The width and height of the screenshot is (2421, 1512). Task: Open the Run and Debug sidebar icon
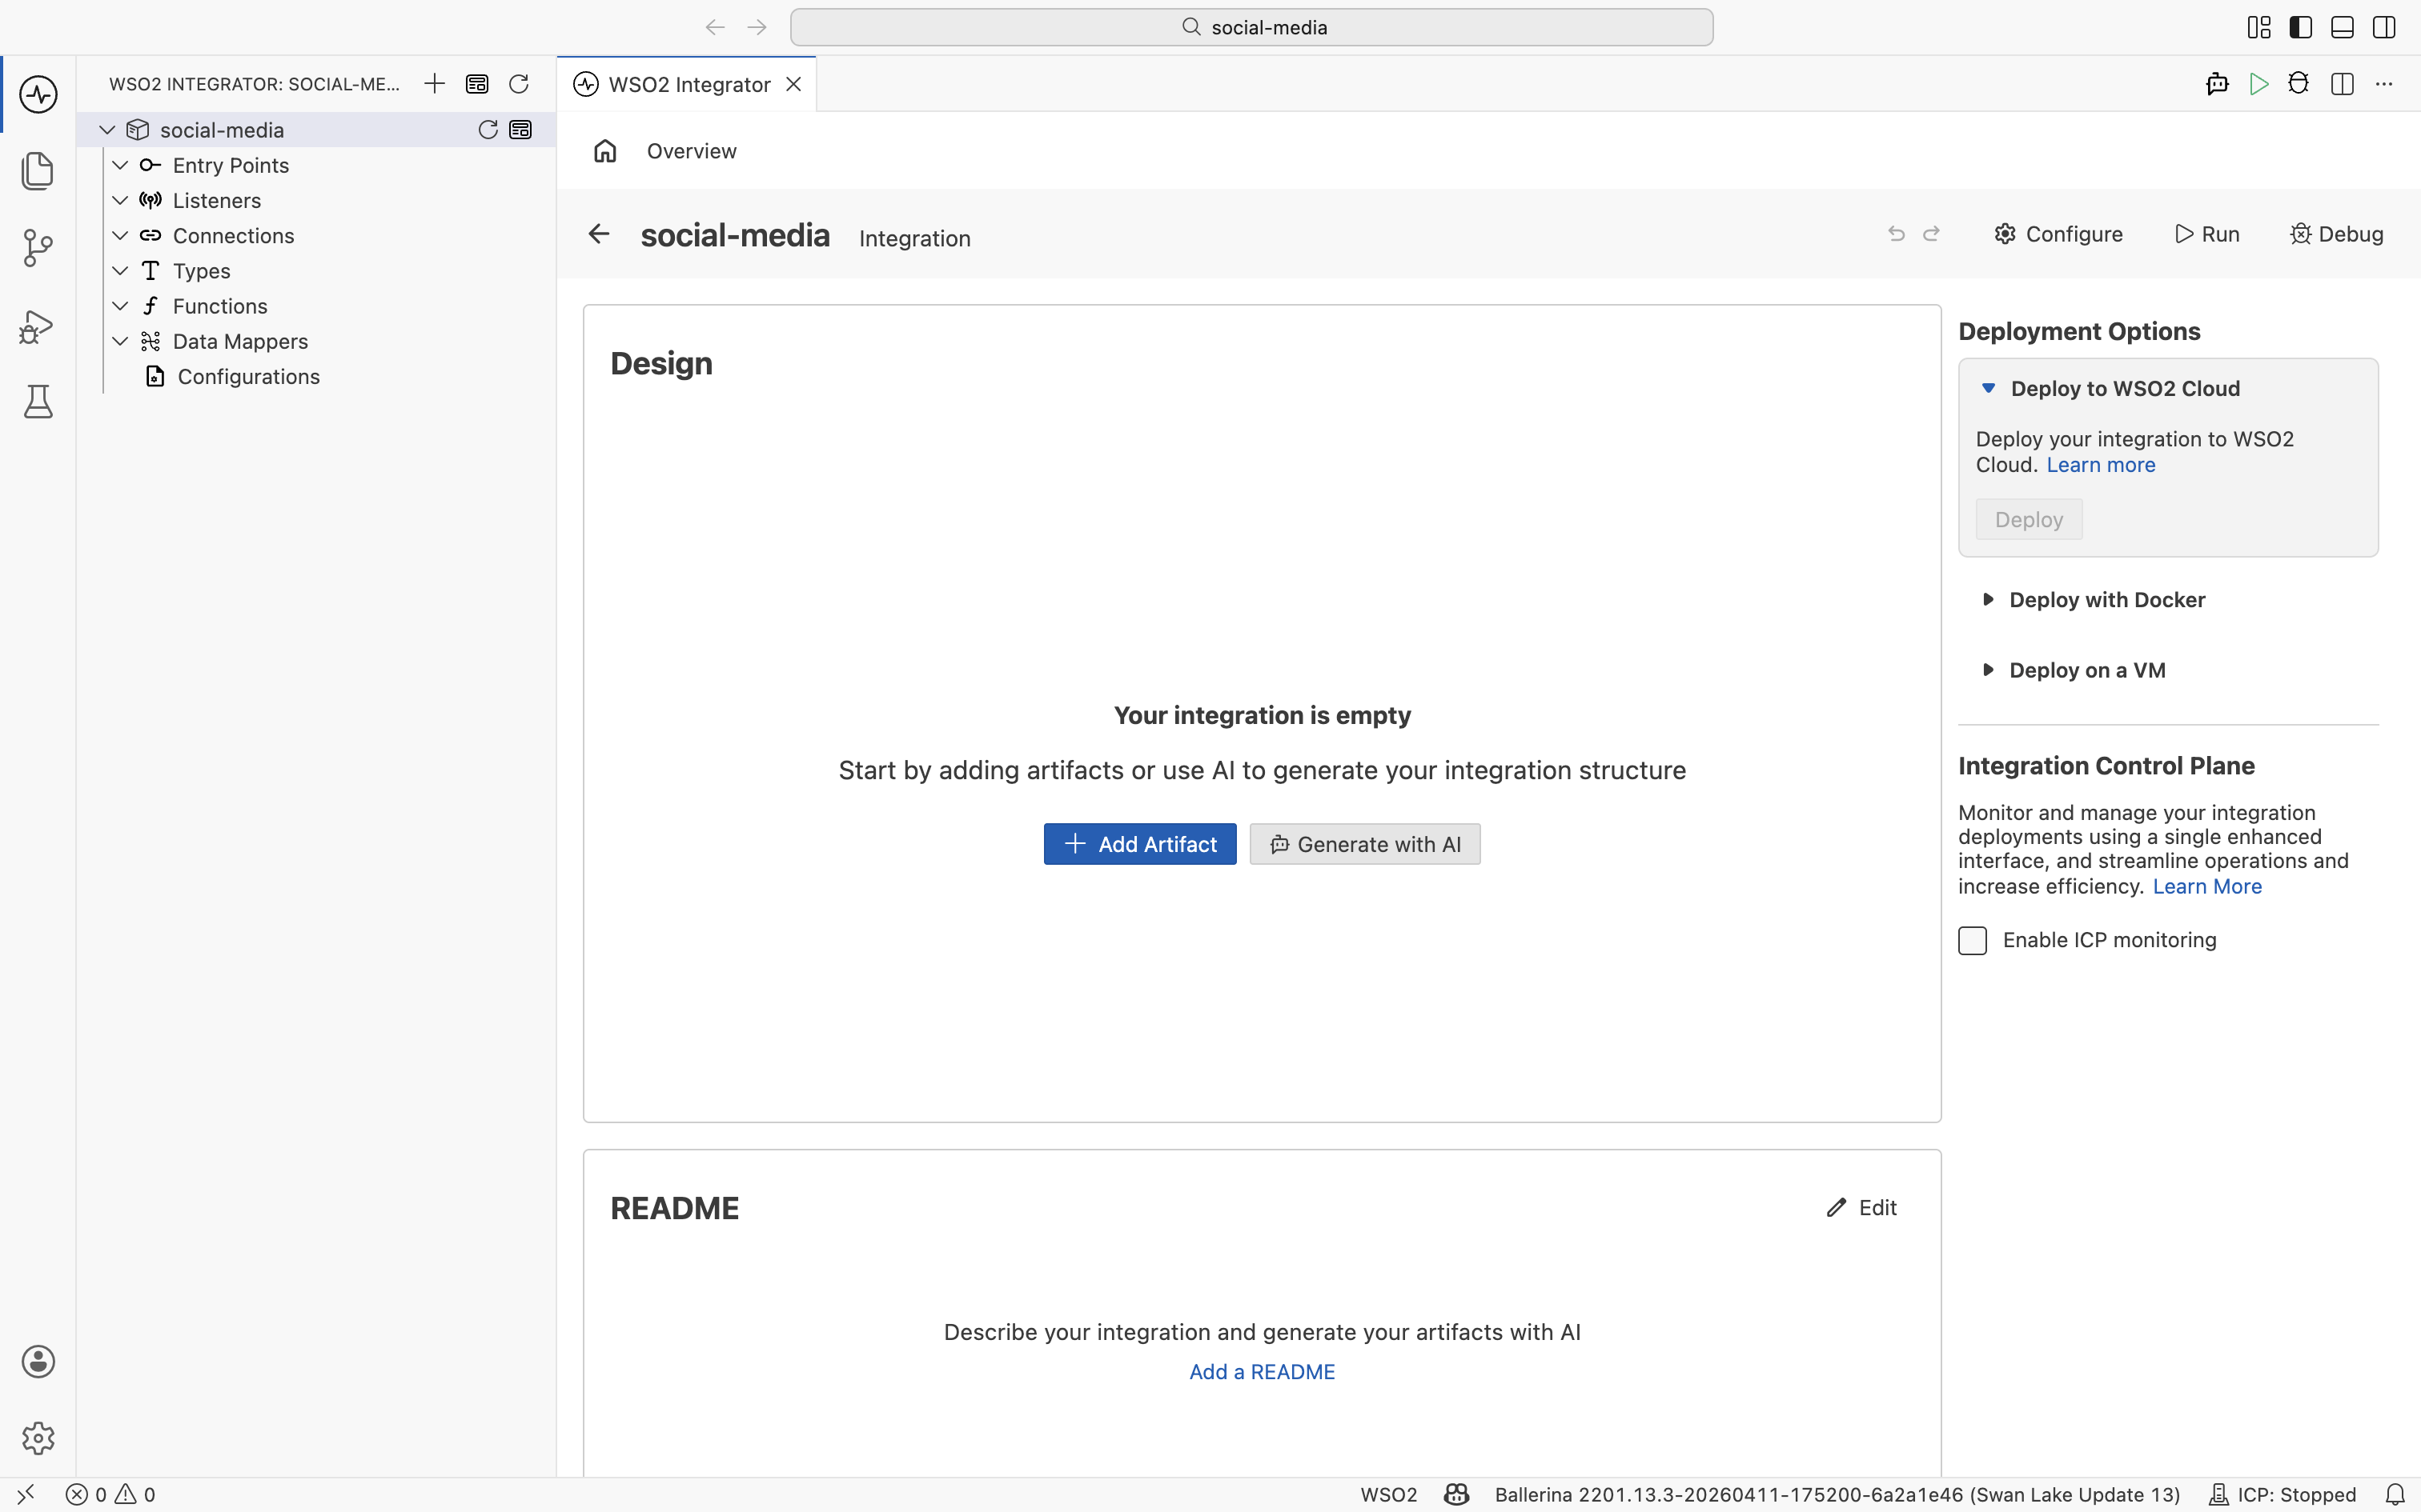38,326
